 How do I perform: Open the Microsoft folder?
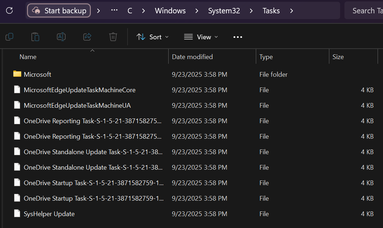click(x=37, y=74)
